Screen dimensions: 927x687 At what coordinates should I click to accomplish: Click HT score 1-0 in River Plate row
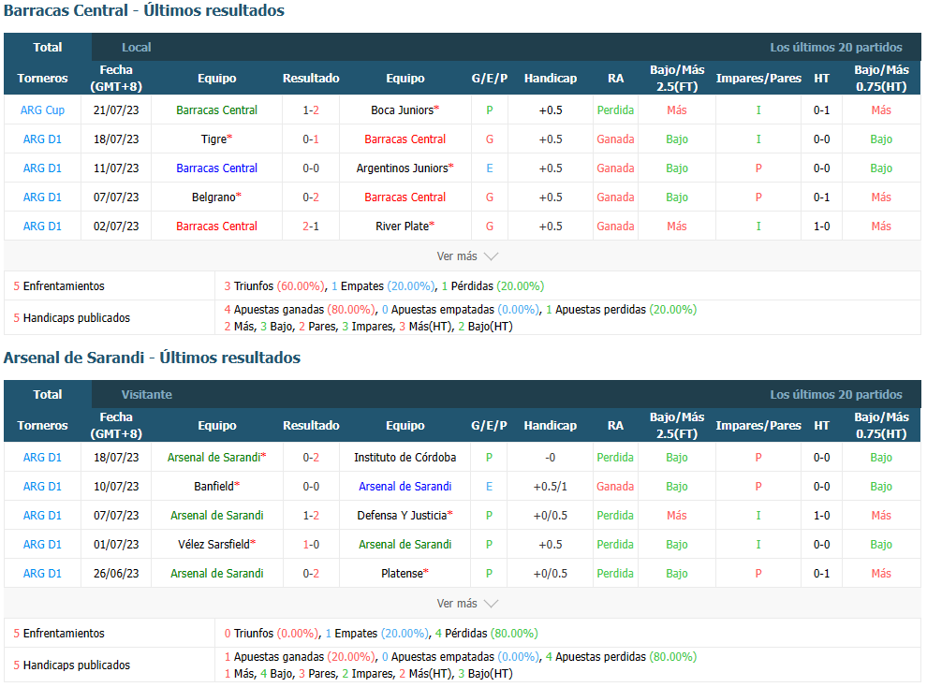click(x=822, y=227)
